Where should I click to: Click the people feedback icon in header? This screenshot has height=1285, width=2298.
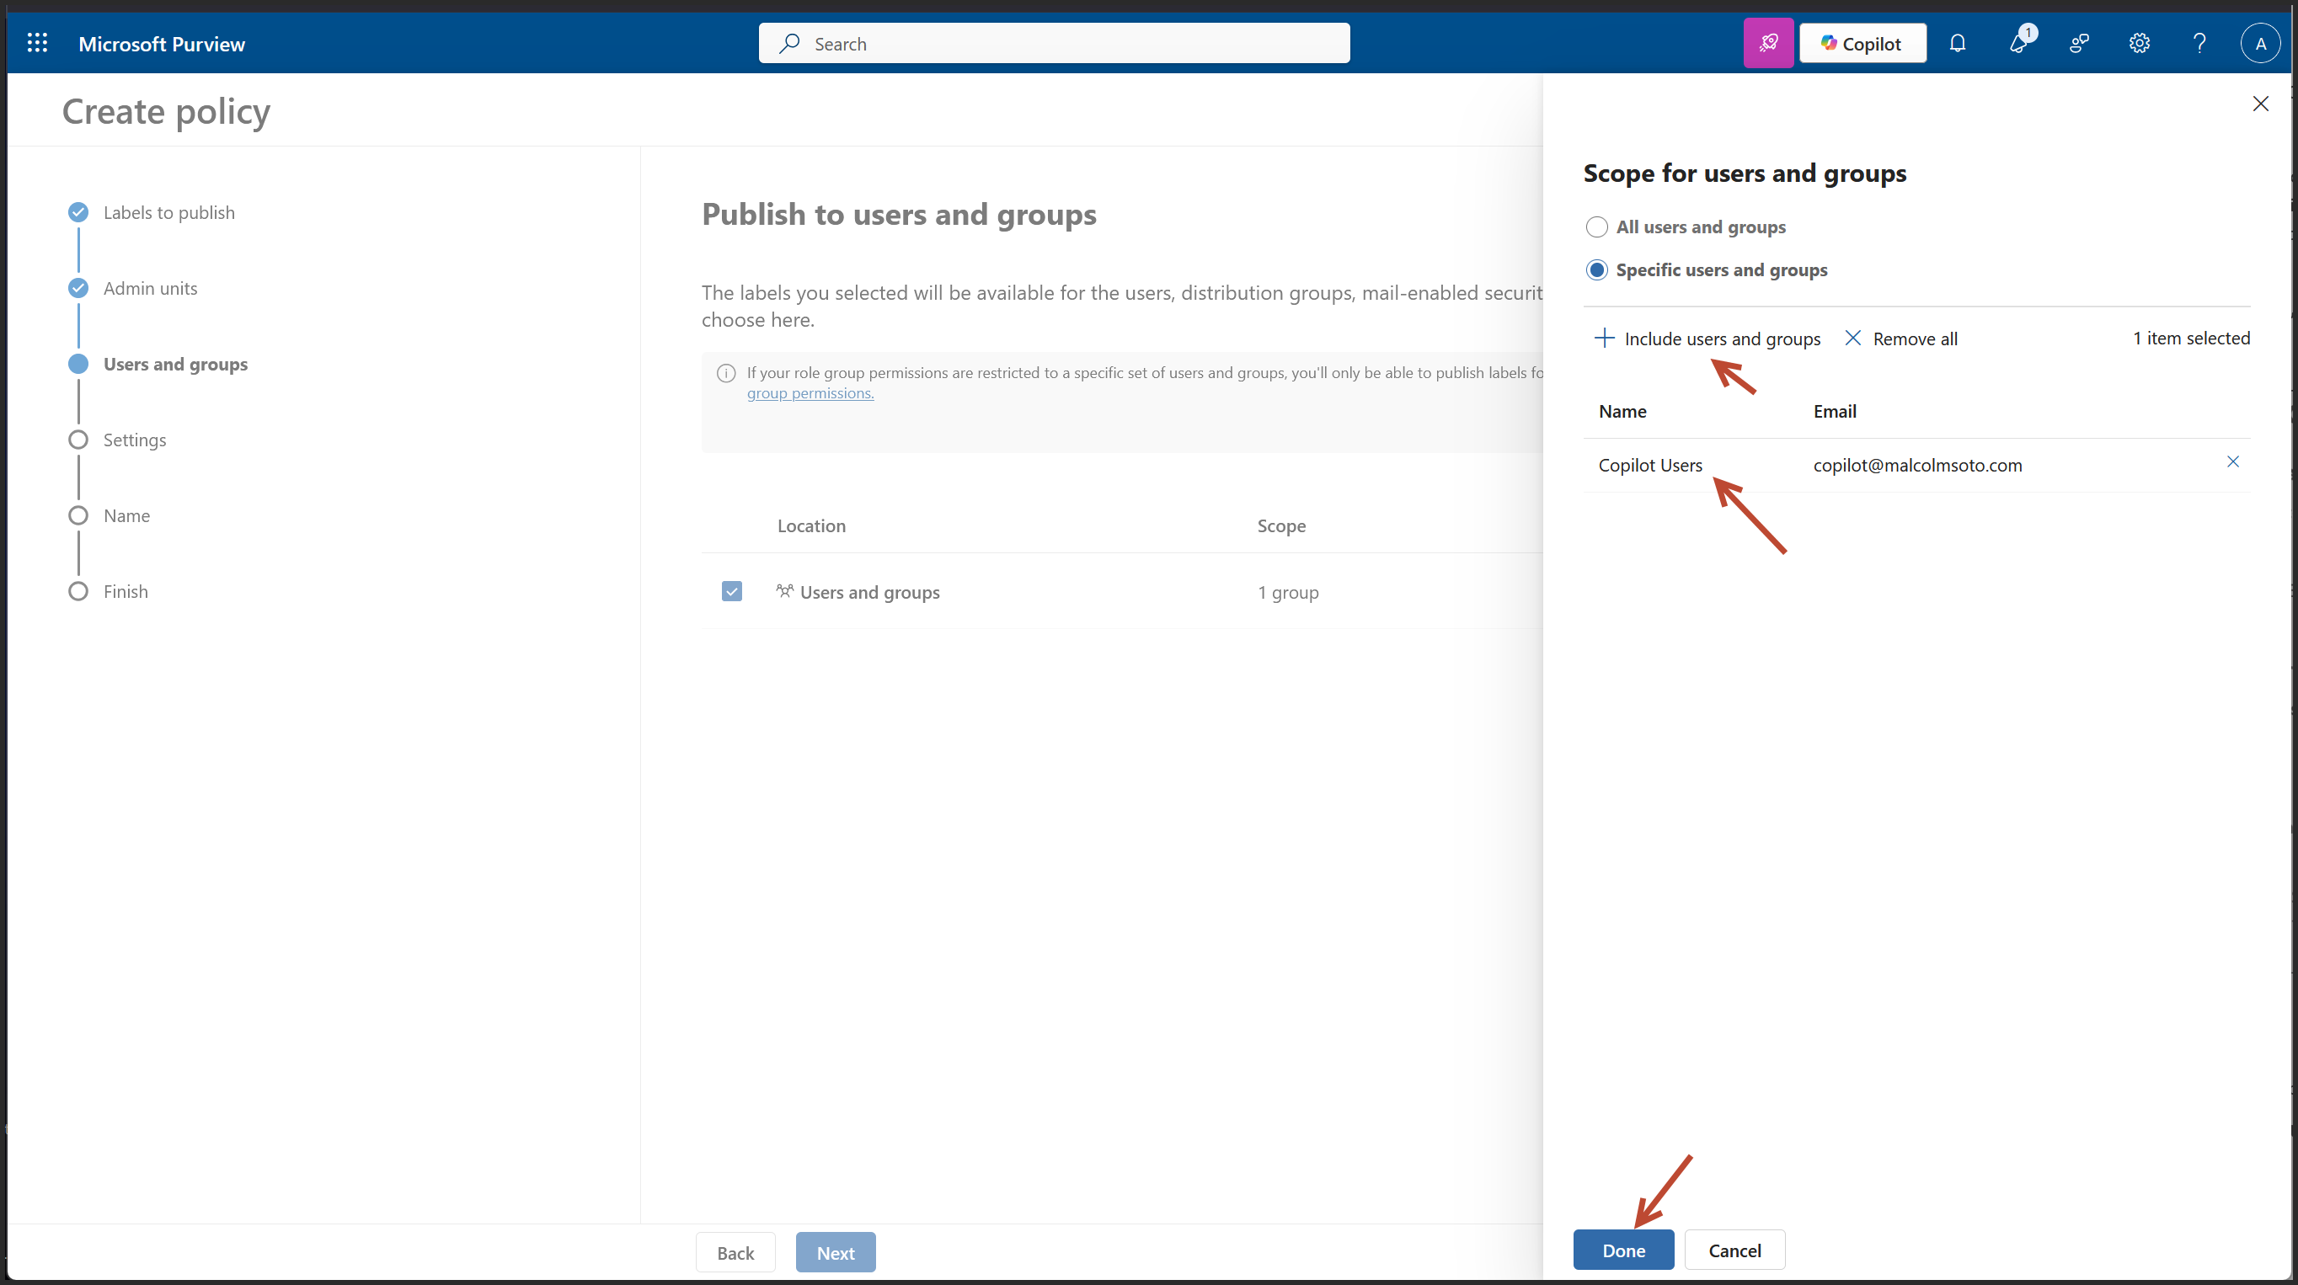coord(2078,43)
